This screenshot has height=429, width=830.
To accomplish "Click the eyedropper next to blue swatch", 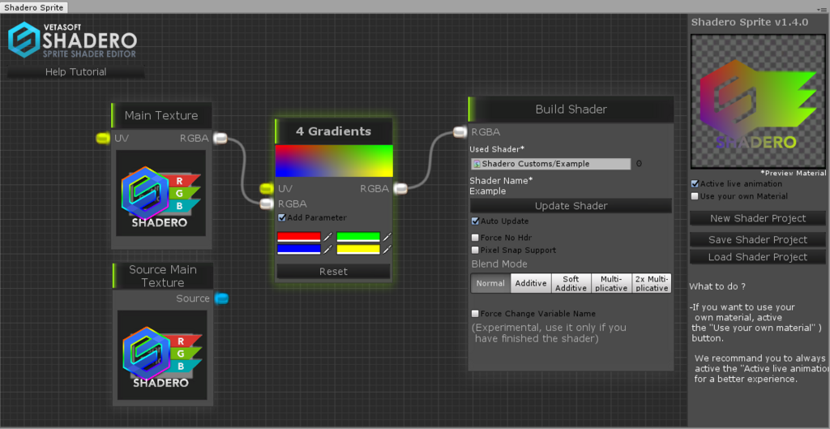I will click(x=327, y=250).
